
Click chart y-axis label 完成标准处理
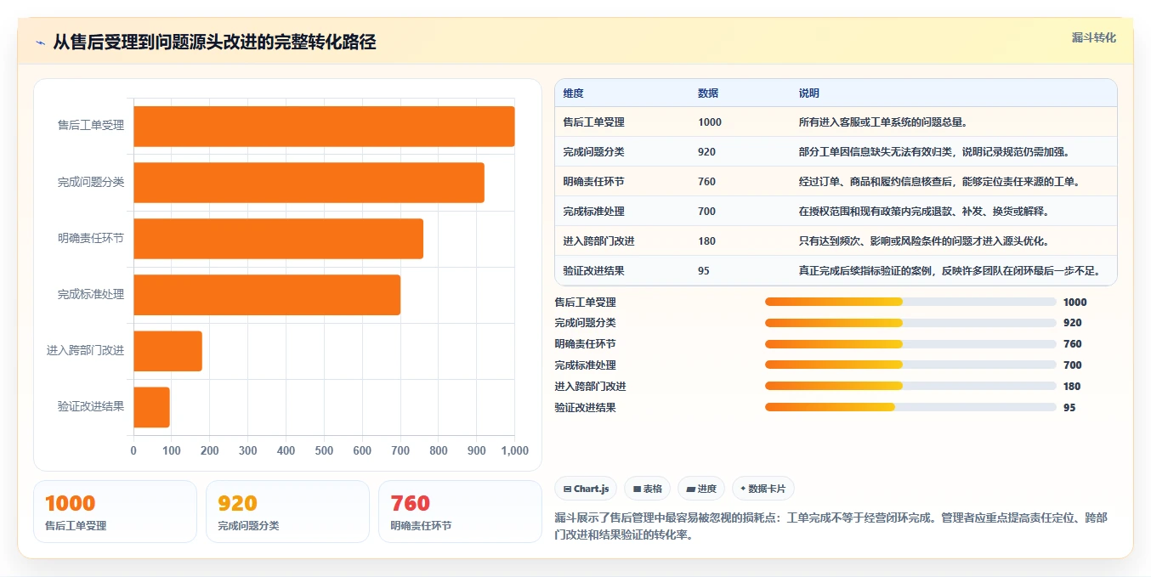click(x=91, y=295)
